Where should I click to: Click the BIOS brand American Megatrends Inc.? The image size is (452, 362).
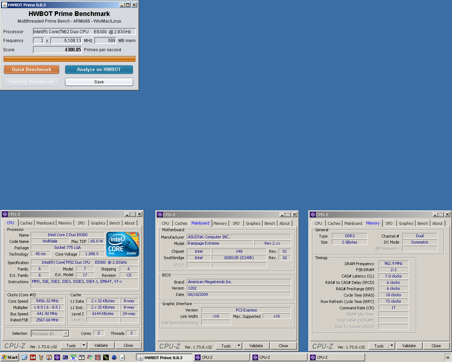pyautogui.click(x=239, y=282)
